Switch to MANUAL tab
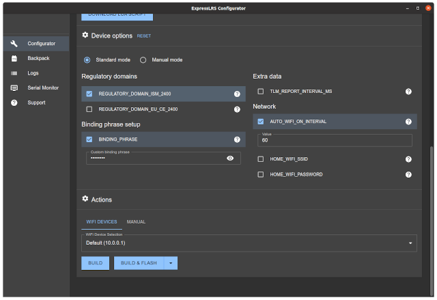 click(136, 222)
